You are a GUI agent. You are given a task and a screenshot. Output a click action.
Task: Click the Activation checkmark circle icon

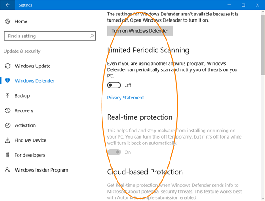8,125
